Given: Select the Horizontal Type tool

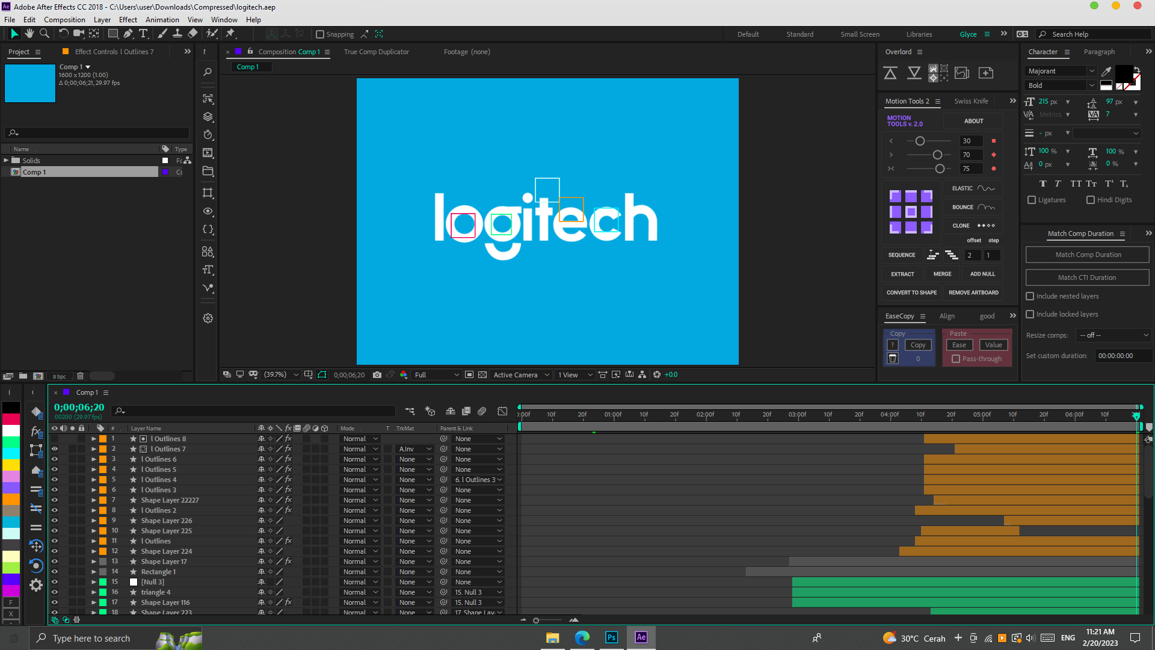Looking at the screenshot, I should (143, 34).
